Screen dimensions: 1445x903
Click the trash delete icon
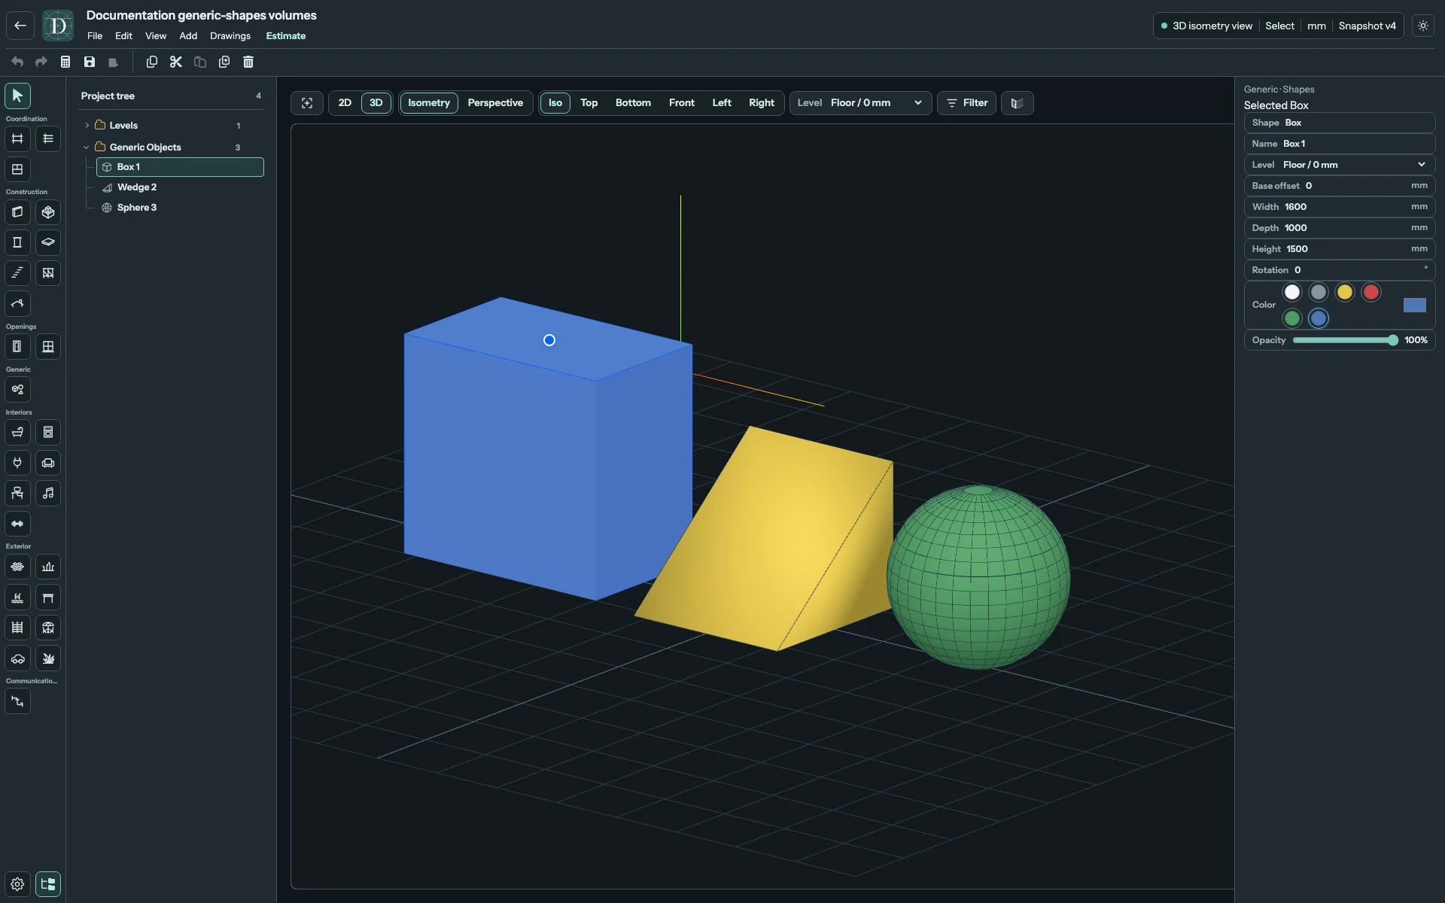248,62
